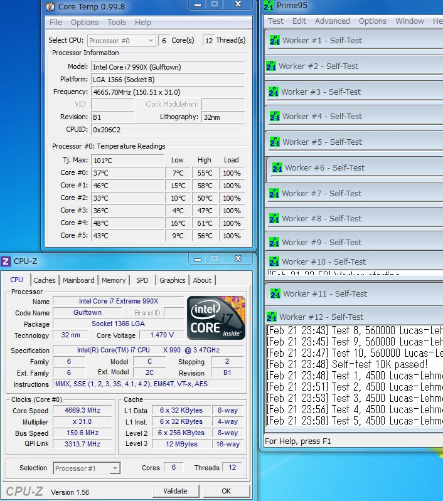
Task: Click the Intel Core i7 logo
Action: point(216,317)
